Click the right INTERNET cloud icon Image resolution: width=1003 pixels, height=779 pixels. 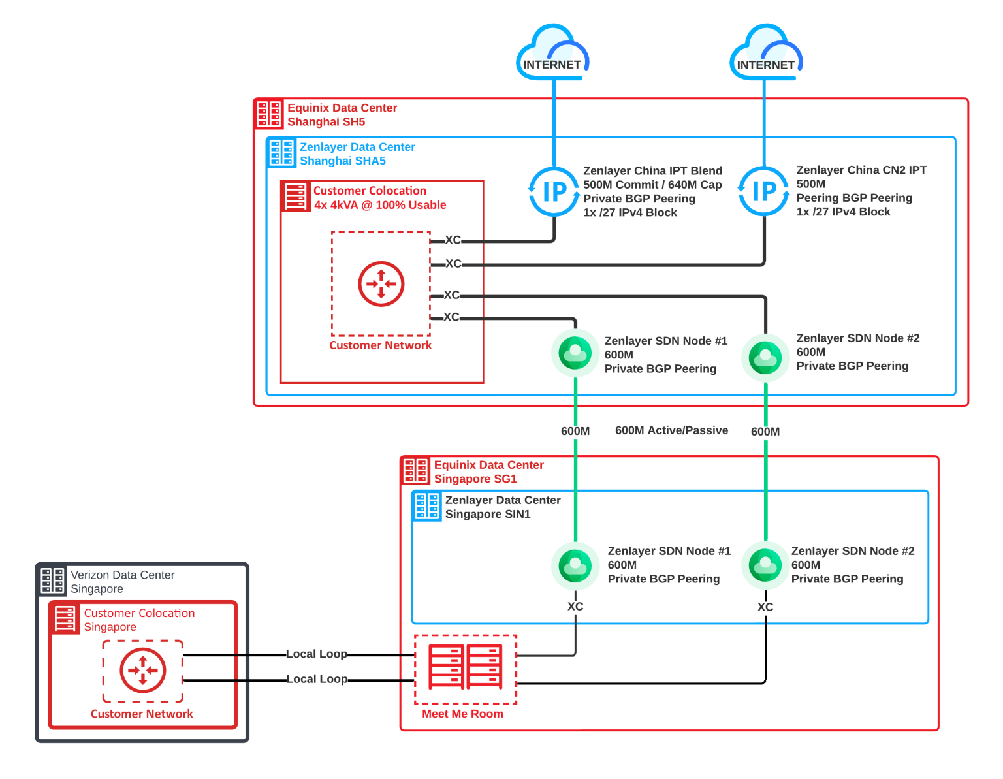click(x=765, y=54)
